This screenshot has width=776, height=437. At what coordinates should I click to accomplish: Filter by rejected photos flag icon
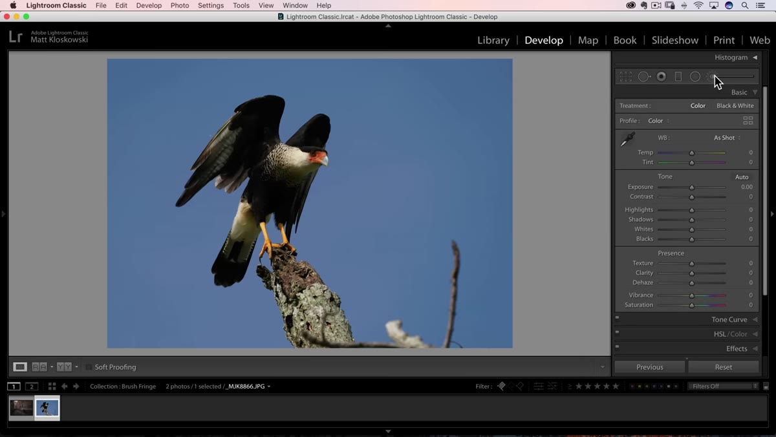(520, 386)
